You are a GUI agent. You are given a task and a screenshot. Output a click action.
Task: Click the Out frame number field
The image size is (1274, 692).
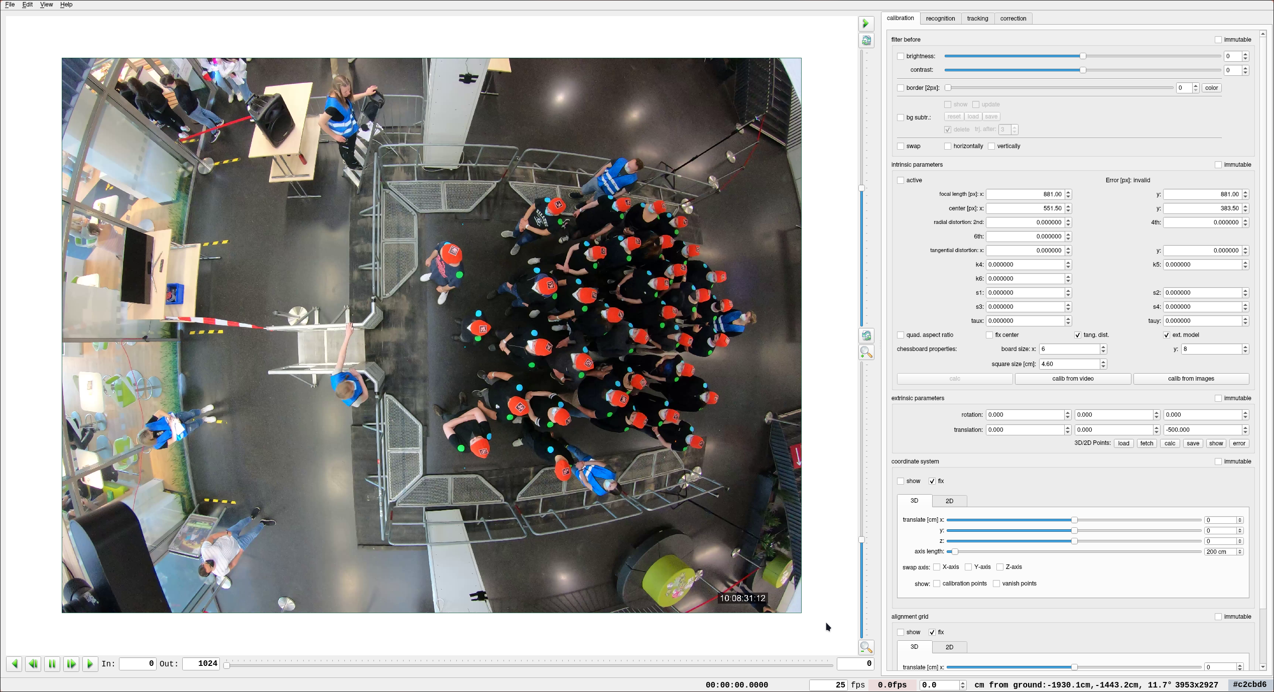[201, 664]
